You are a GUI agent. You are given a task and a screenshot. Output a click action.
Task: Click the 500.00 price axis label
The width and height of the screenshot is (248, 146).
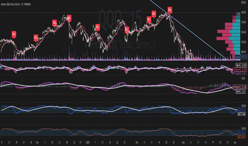[x=243, y=52]
